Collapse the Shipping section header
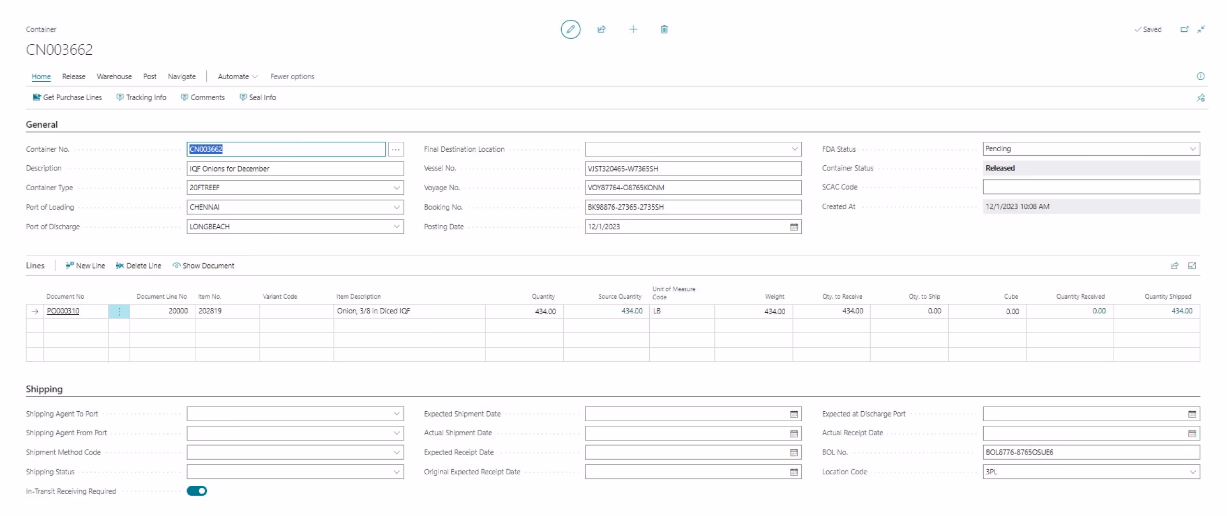The height and width of the screenshot is (516, 1227). [44, 389]
